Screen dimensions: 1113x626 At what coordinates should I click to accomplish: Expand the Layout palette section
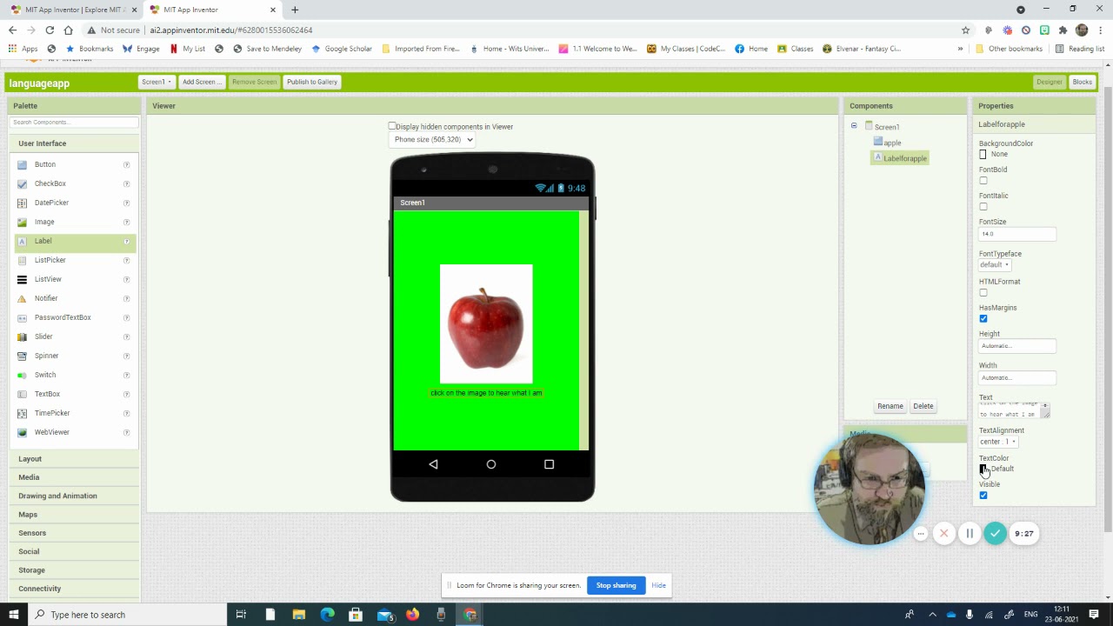point(30,459)
